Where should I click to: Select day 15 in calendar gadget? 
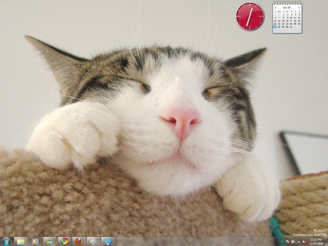pos(283,21)
